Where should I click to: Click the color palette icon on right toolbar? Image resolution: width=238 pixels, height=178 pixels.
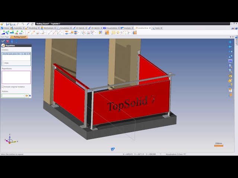(230, 80)
